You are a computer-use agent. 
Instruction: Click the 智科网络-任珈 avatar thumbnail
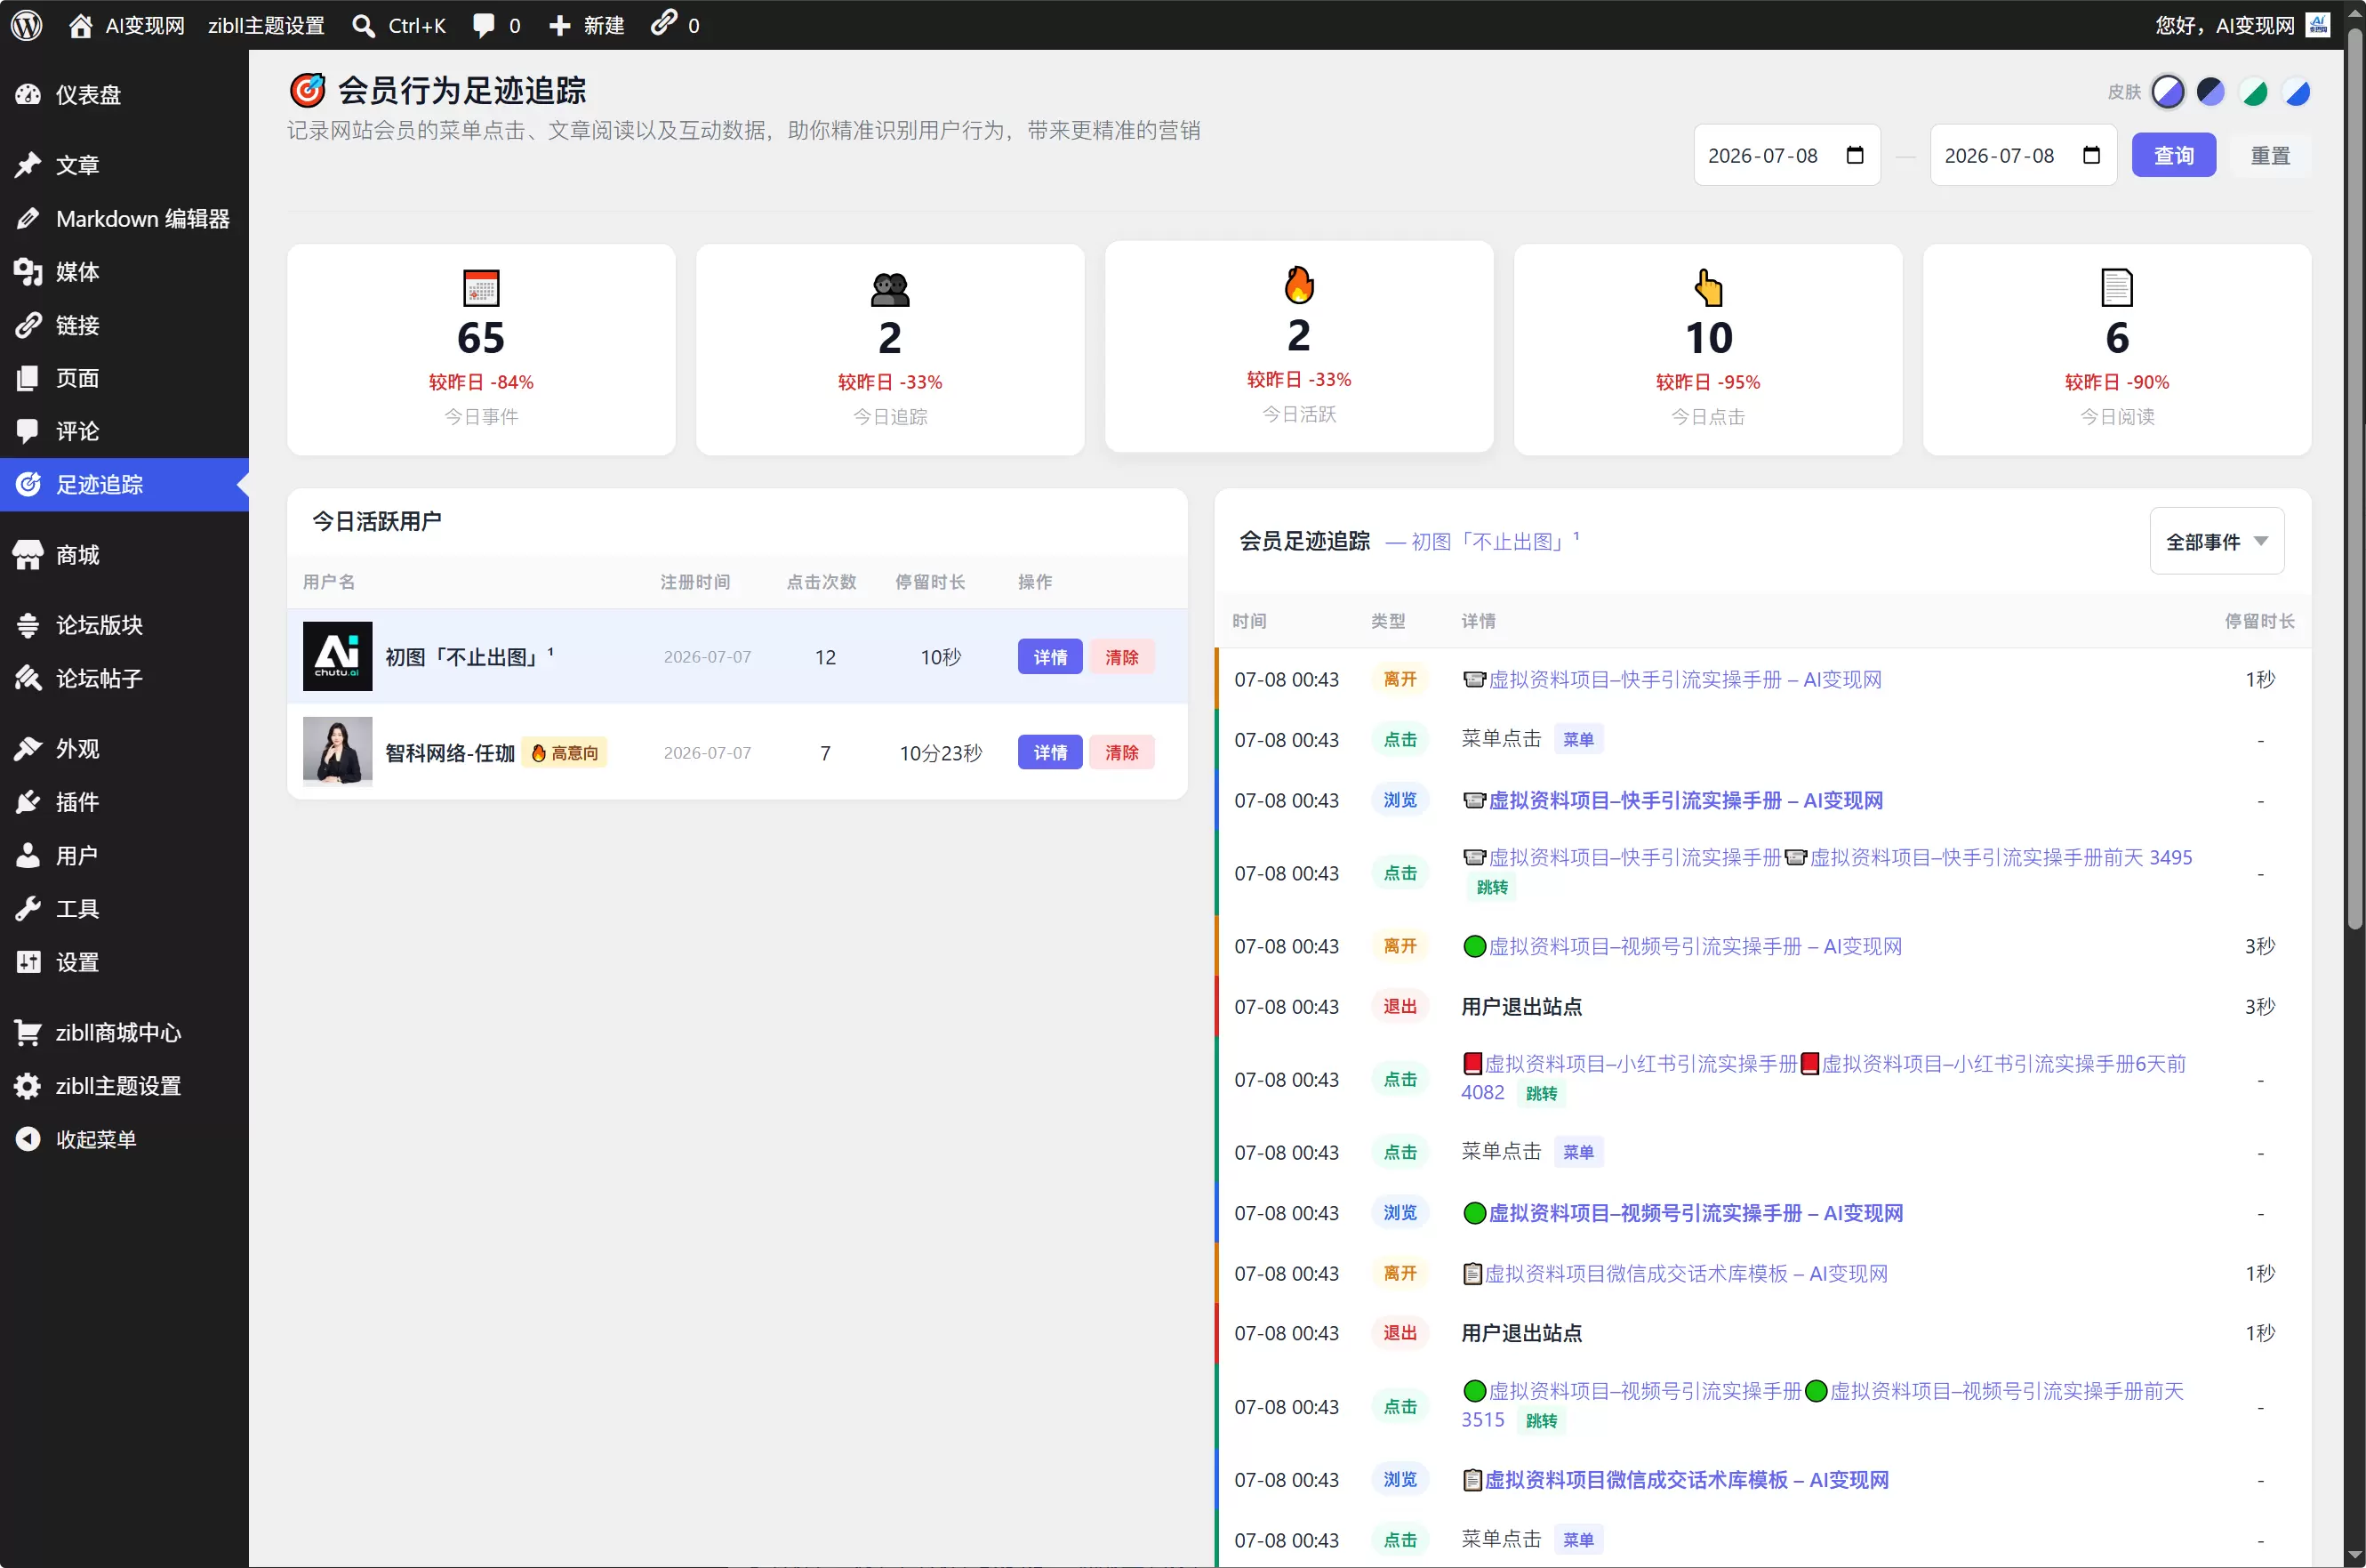[338, 752]
